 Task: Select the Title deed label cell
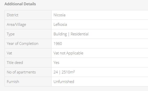click(28, 63)
